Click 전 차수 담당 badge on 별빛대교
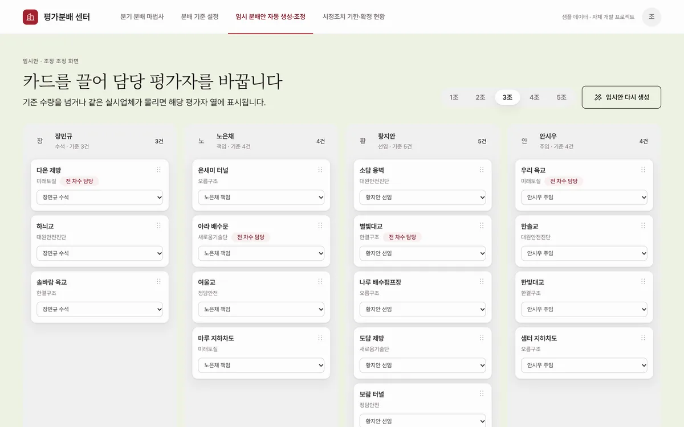Viewport: 684px width, 427px height. 402,237
